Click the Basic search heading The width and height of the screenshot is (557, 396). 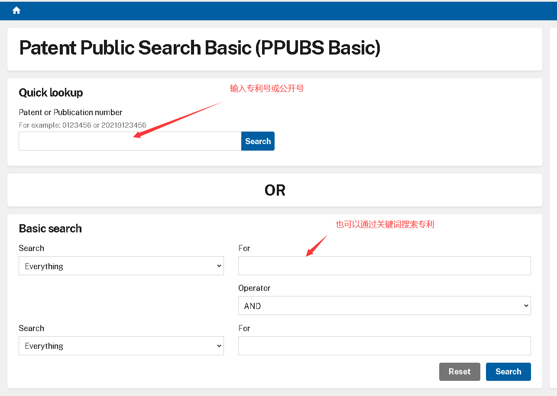[x=50, y=229]
